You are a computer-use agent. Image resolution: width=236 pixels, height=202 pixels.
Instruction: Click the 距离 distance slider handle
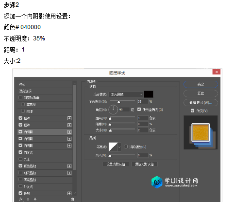[110, 118]
